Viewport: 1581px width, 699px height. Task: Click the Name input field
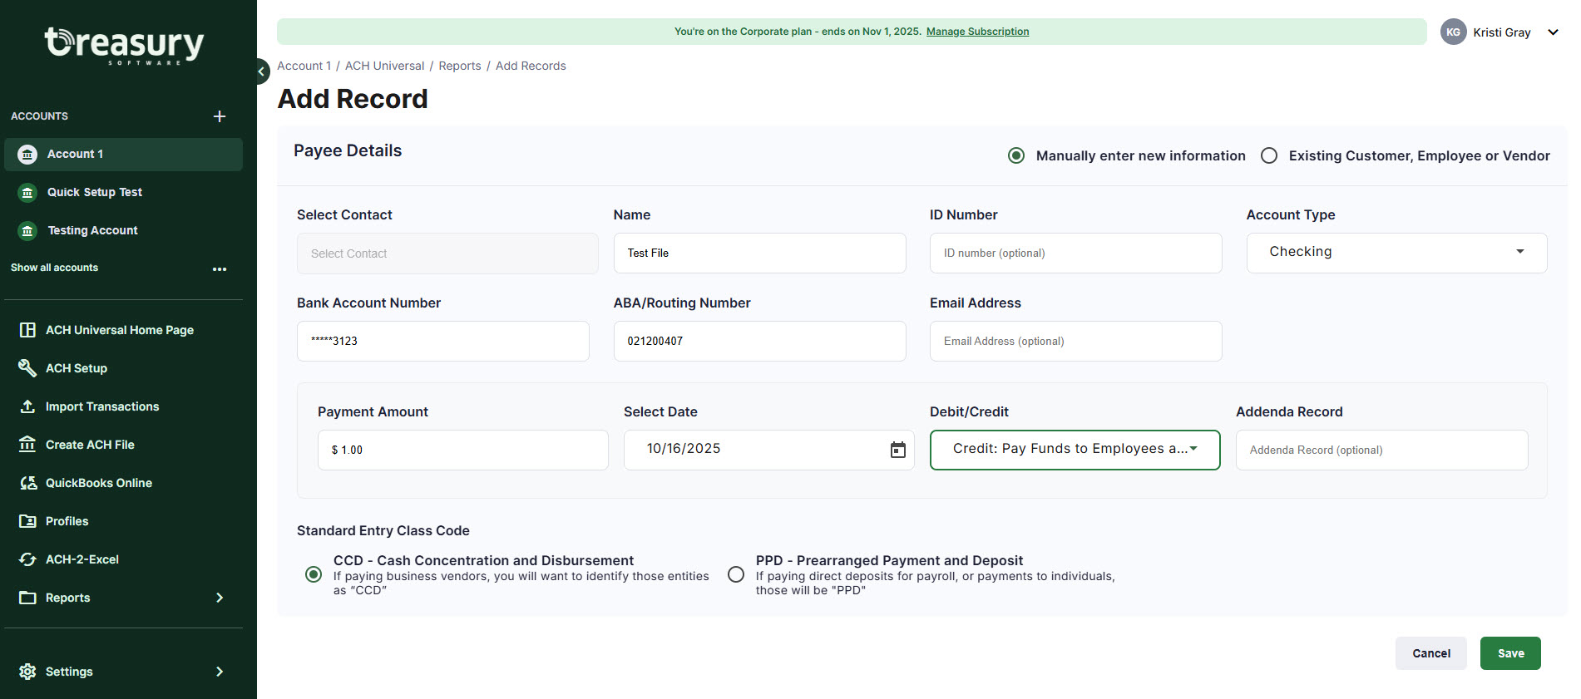759,253
